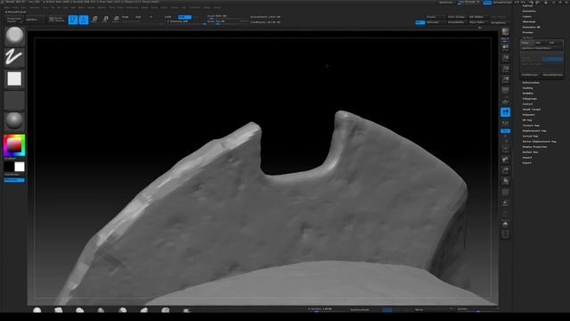Adjust the Z Intensity slider

(x=185, y=21)
